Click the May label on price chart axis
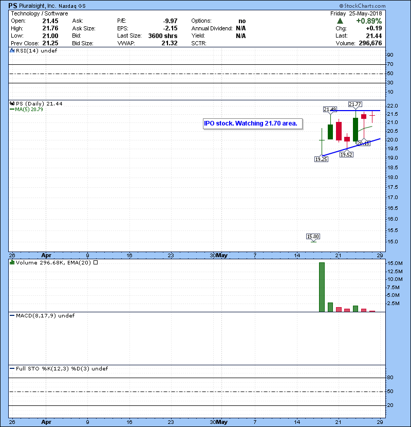Image resolution: width=411 pixels, height=427 pixels. point(222,255)
